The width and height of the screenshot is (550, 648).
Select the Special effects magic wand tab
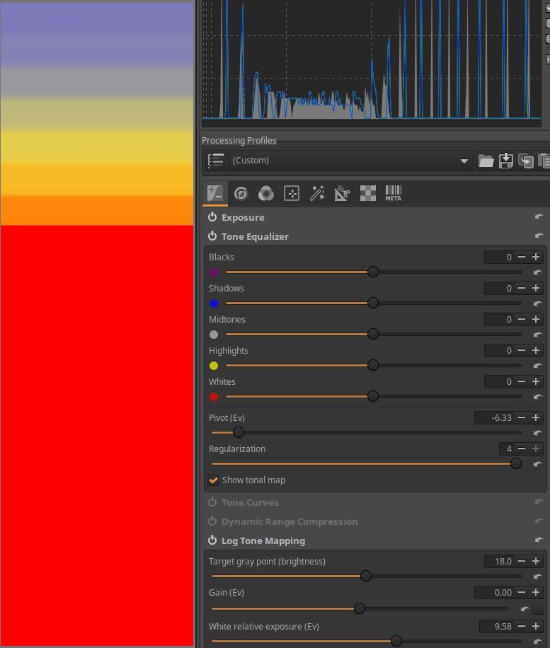point(317,193)
